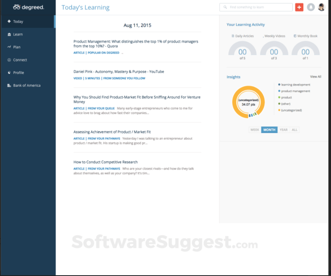The width and height of the screenshot is (331, 276).
Task: Click the Monthly Book icon
Action: pyautogui.click(x=295, y=36)
